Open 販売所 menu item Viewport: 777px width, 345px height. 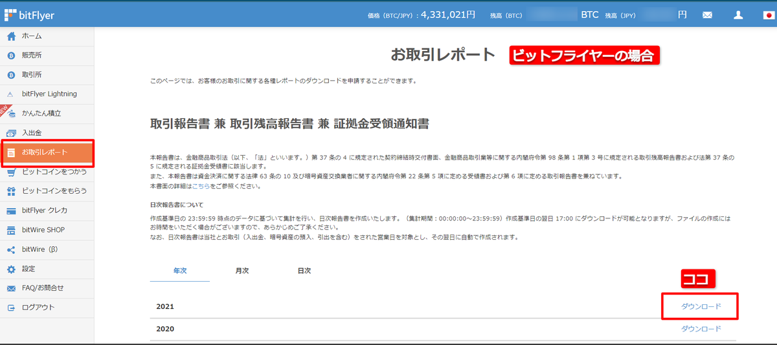coord(32,56)
